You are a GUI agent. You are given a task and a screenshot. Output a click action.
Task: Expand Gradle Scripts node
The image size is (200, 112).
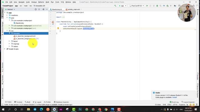[5, 49]
